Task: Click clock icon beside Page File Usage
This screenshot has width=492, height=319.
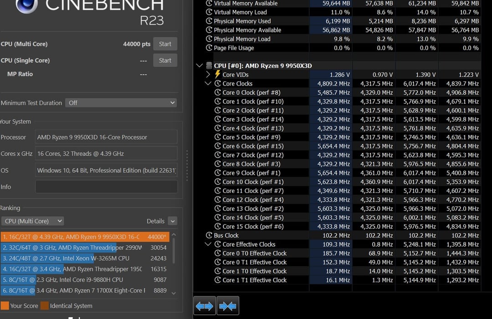Action: point(209,48)
